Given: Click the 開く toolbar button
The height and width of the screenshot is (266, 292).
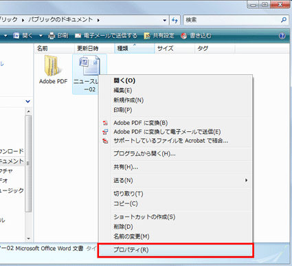Looking at the screenshot, I should [23, 36].
